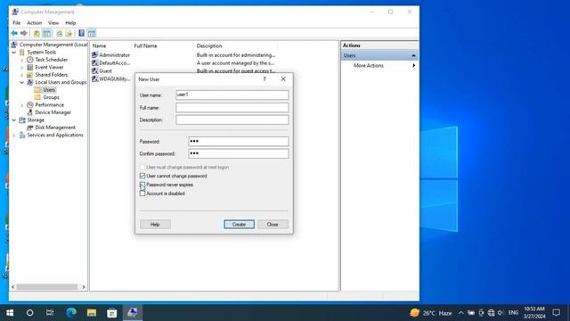Open the Action menu
Viewport: 570px width, 321px height.
(x=34, y=23)
